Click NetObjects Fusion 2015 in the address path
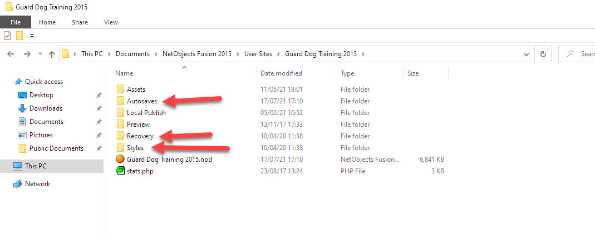Viewport: 595px width, 234px height. click(197, 54)
